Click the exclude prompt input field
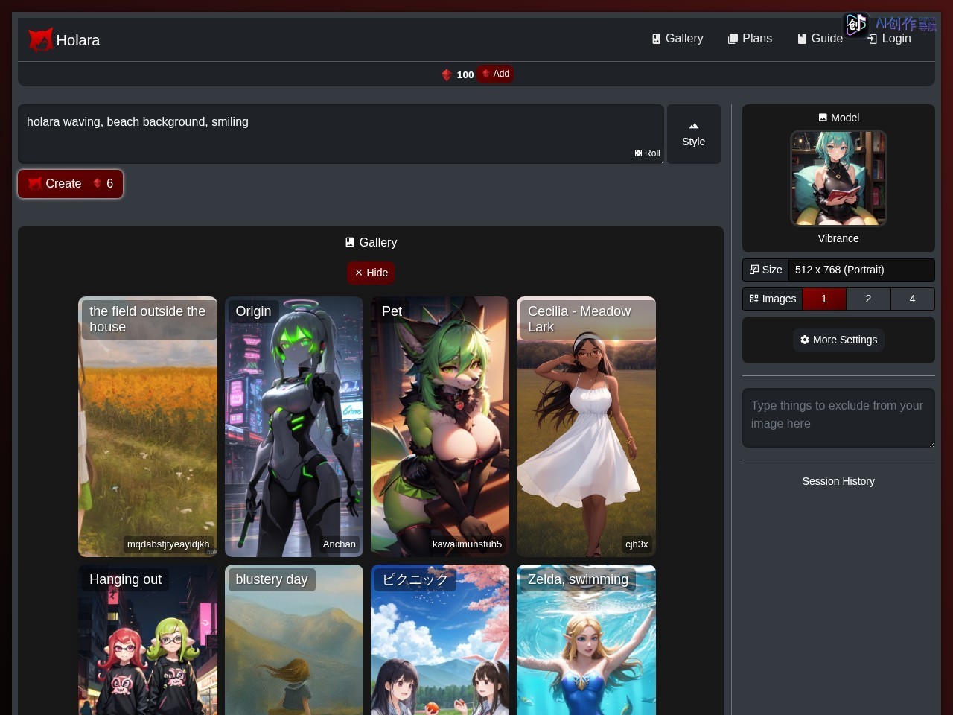This screenshot has height=715, width=953. (x=838, y=418)
